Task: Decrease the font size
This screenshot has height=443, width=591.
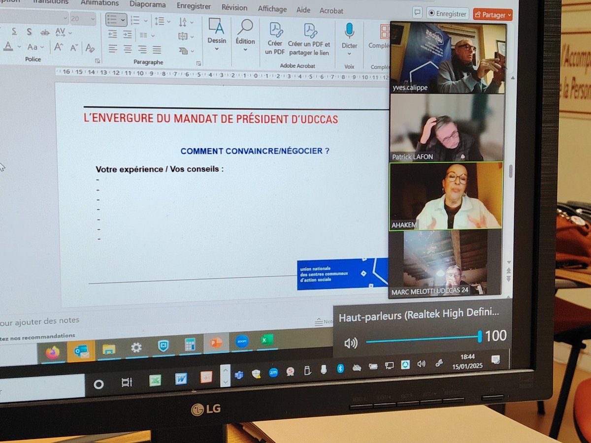Action: (x=74, y=48)
